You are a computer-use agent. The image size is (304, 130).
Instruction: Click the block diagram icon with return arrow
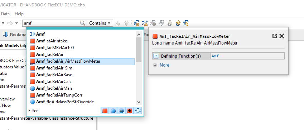[x=186, y=23]
